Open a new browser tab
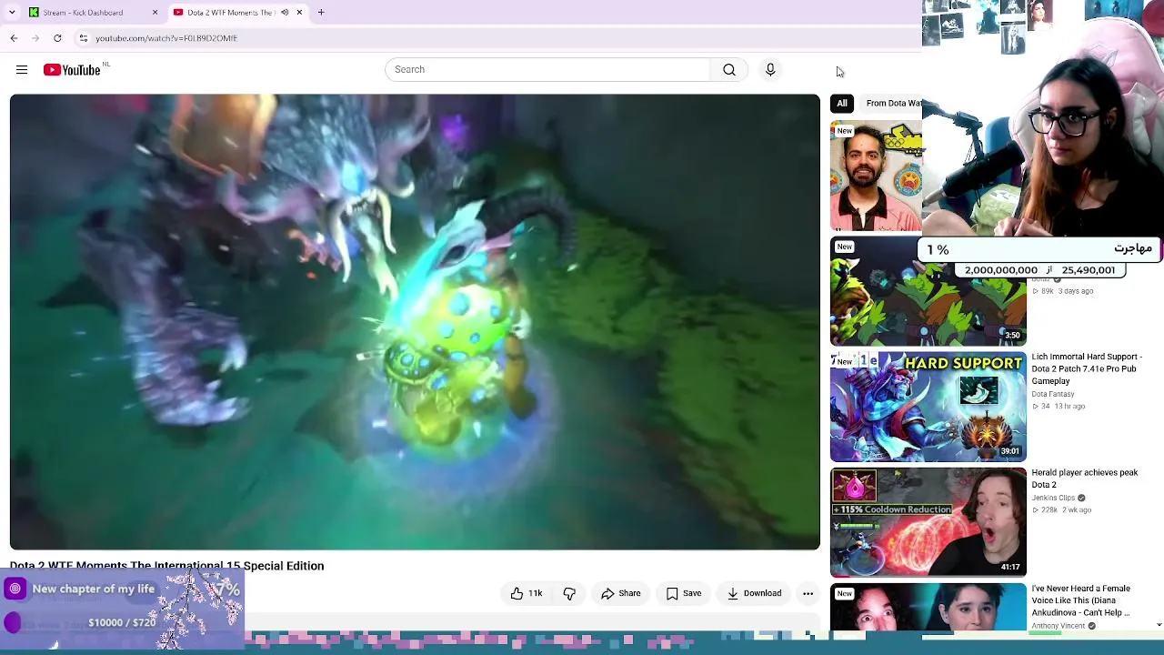1164x655 pixels. click(x=321, y=13)
